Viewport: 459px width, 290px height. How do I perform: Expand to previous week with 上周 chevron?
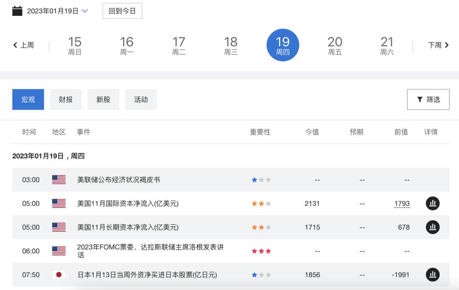(x=15, y=44)
